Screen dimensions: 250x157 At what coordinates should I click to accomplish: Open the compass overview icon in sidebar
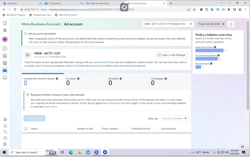click(5, 48)
